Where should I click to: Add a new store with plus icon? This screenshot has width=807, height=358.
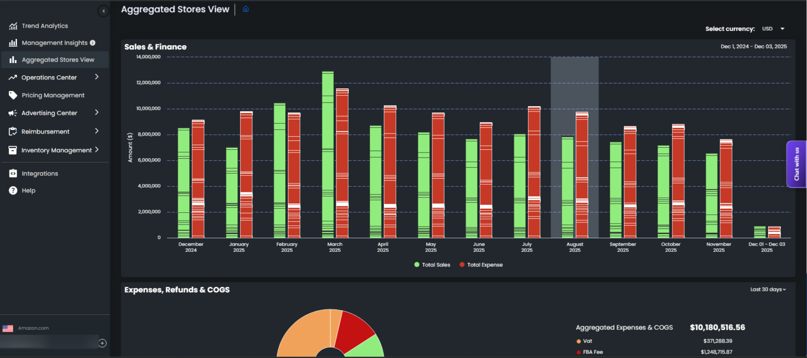(x=102, y=343)
